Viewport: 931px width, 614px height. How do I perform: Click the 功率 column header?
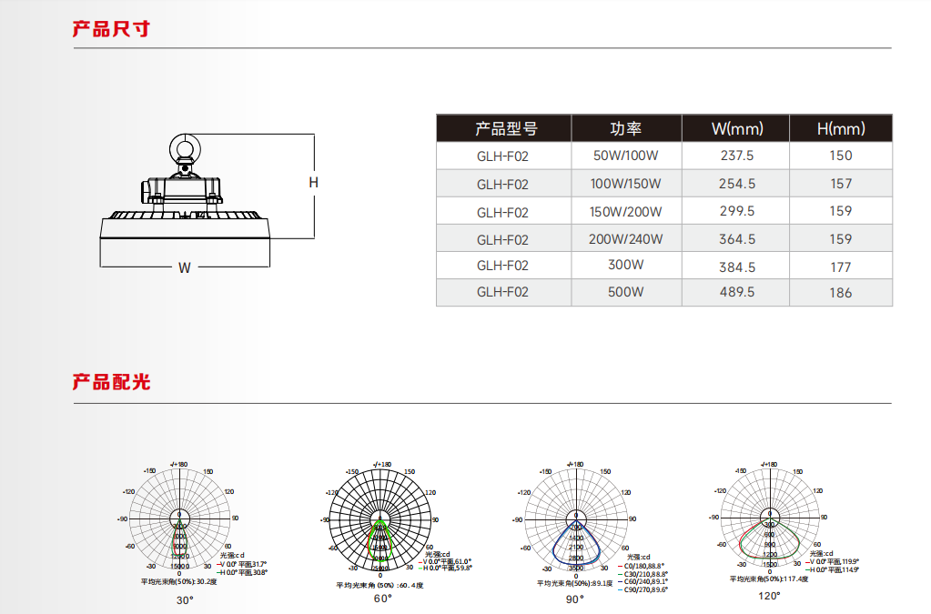point(625,128)
